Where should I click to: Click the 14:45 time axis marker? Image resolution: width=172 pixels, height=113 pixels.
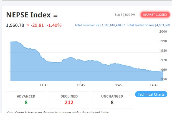click(x=154, y=85)
